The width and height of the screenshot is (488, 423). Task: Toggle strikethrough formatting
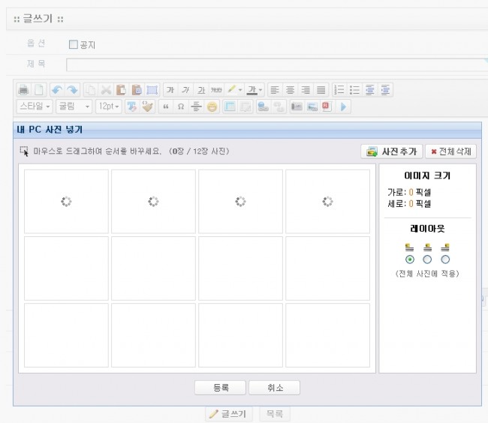click(x=216, y=90)
